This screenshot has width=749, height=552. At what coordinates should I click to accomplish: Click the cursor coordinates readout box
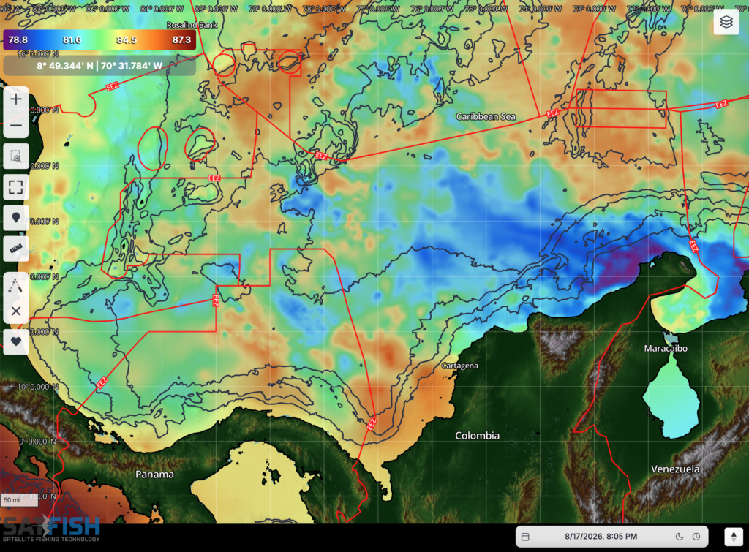(99, 66)
